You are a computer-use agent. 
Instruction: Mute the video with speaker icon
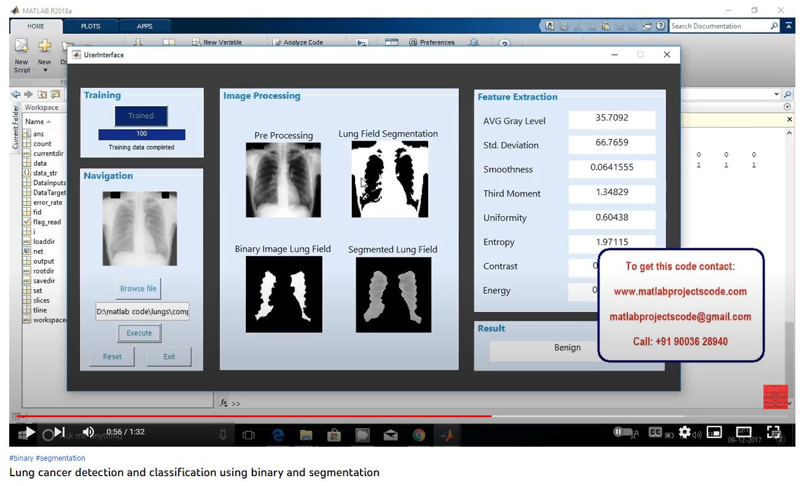[88, 432]
